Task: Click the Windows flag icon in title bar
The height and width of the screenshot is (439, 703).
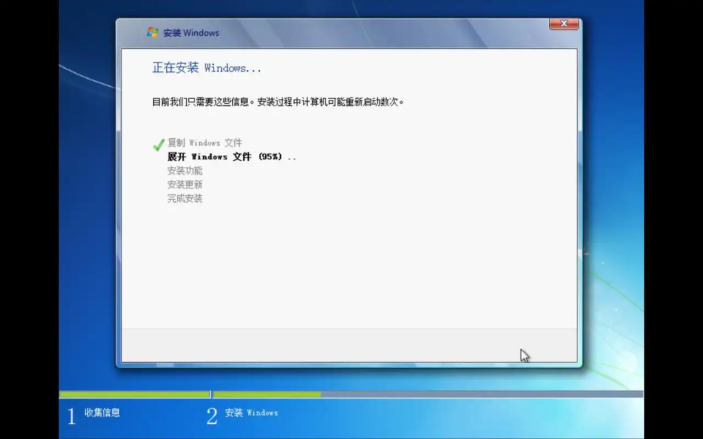Action: coord(152,33)
